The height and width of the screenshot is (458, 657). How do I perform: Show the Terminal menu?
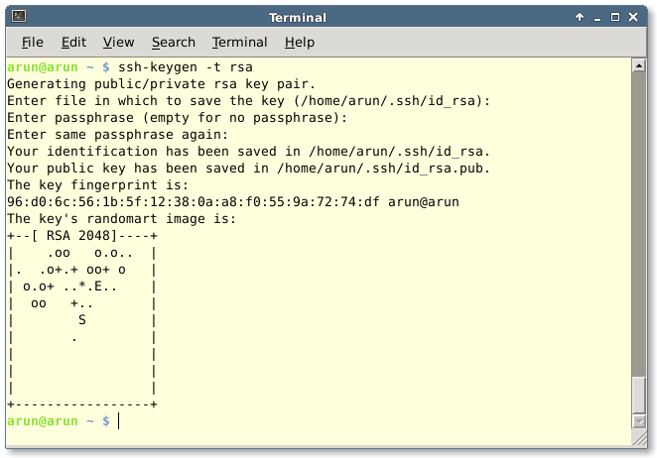pyautogui.click(x=239, y=42)
